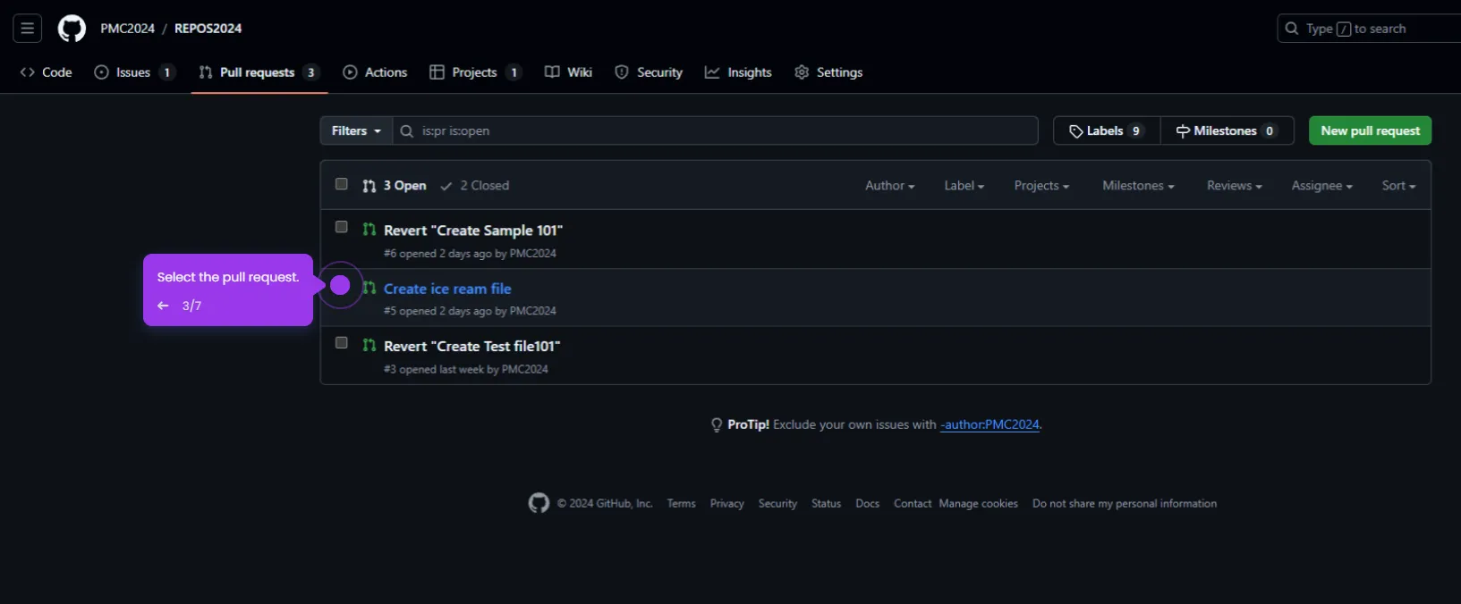Click the GitHub footer logo
The height and width of the screenshot is (604, 1461).
539,503
